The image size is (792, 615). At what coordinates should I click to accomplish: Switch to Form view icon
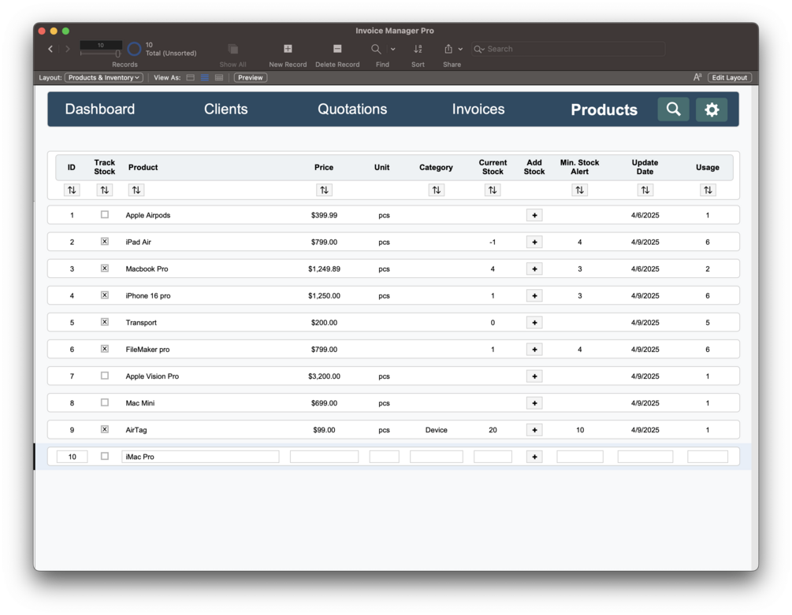click(x=191, y=78)
